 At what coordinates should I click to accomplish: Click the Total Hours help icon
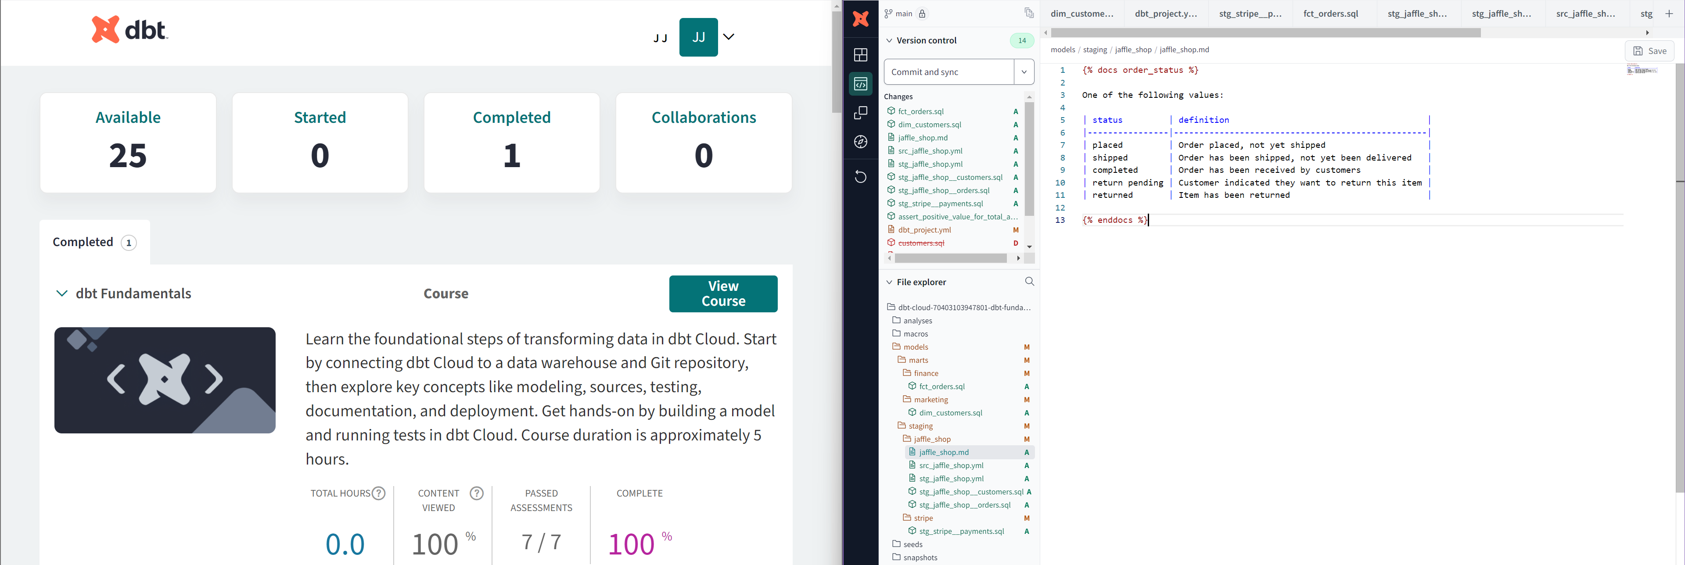379,493
